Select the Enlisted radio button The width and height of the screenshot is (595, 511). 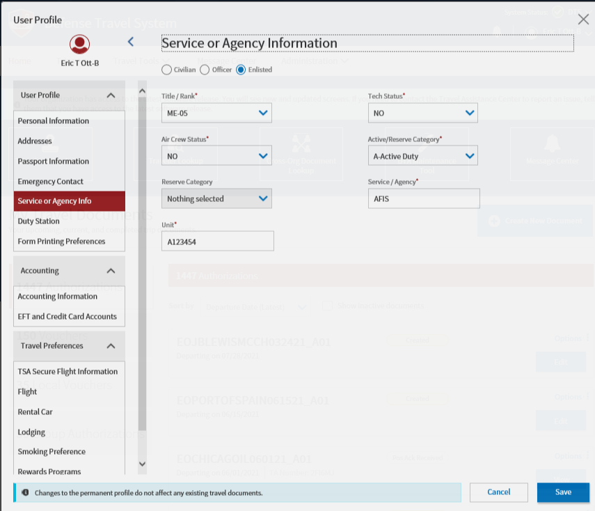click(x=241, y=70)
